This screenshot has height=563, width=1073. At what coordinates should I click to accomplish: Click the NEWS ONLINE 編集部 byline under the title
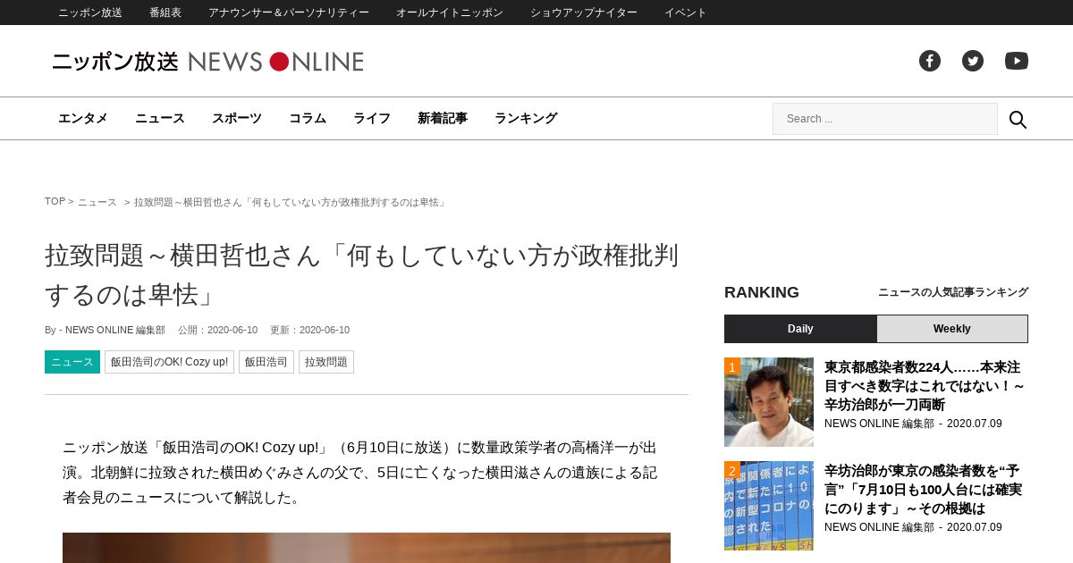(x=115, y=330)
